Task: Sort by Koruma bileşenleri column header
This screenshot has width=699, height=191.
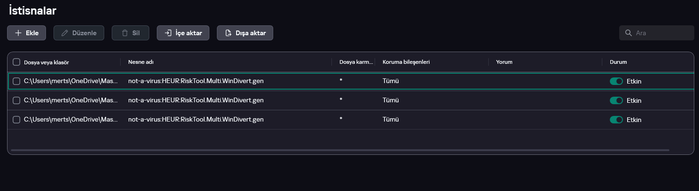Action: tap(406, 62)
